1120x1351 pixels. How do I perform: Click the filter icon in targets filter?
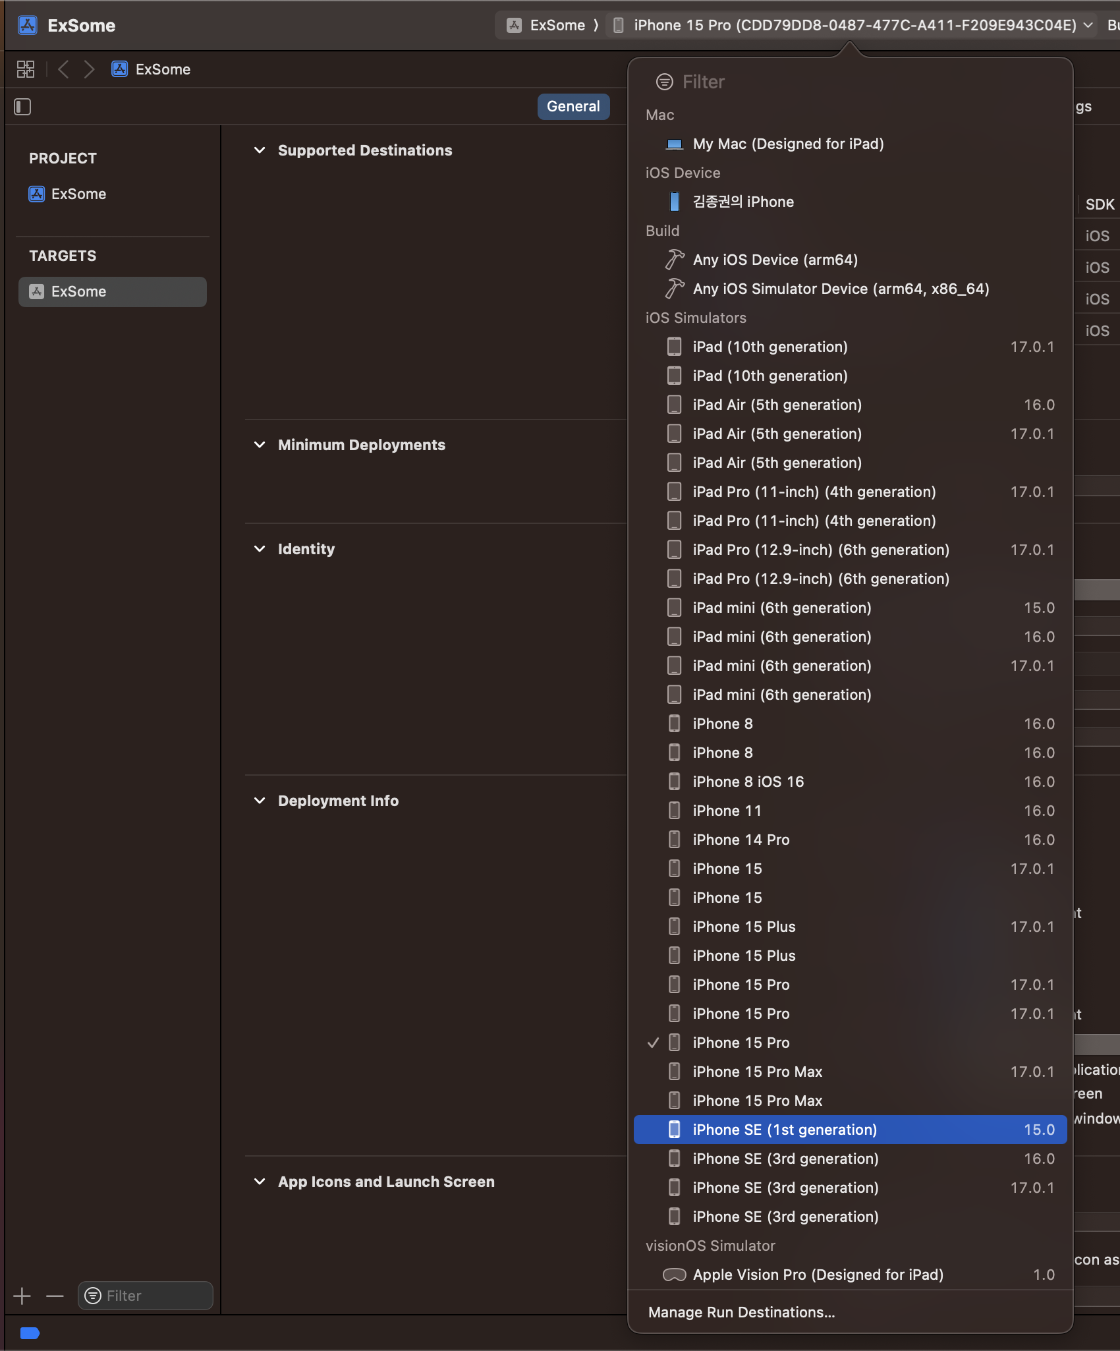coord(94,1296)
